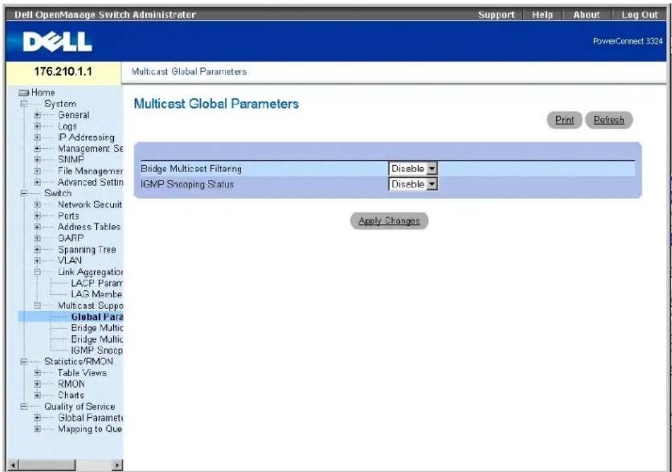Select highlighted Global Parameters item
Image resolution: width=672 pixels, height=472 pixels.
pyautogui.click(x=97, y=317)
